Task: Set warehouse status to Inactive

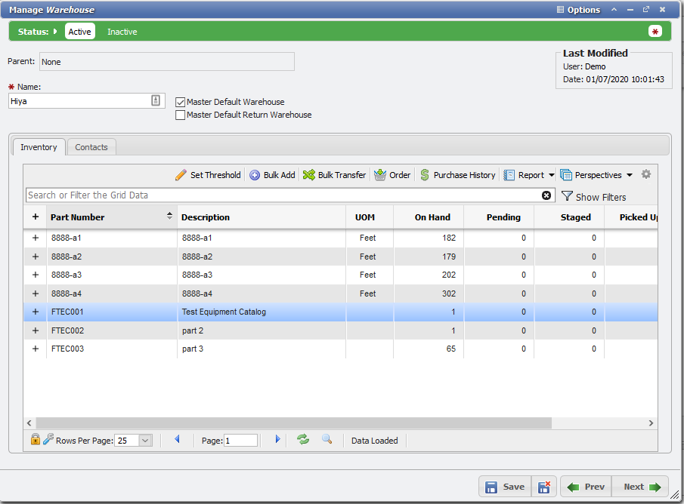Action: pos(122,31)
